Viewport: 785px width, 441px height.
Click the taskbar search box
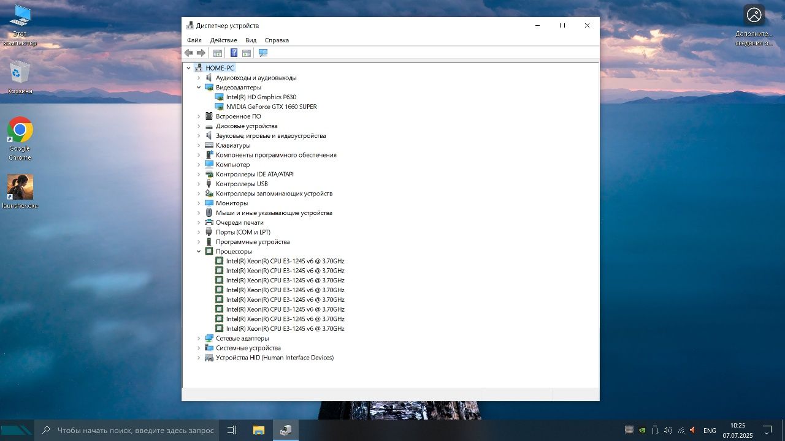click(126, 430)
